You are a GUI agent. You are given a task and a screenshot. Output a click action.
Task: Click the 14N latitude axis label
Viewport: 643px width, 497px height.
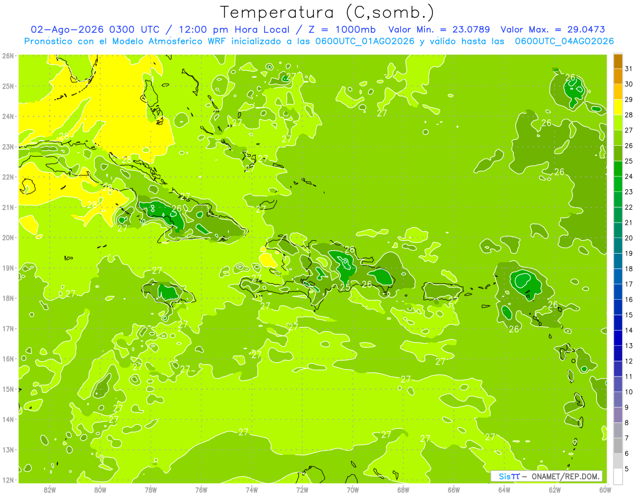[x=8, y=419]
